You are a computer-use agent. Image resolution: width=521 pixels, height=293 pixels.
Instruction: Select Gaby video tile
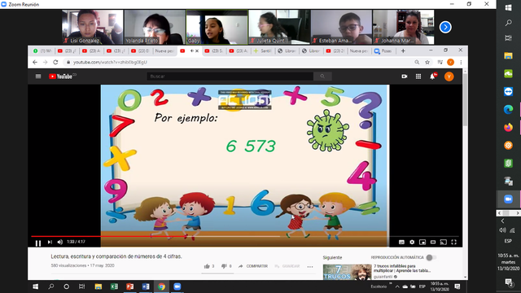pyautogui.click(x=217, y=27)
